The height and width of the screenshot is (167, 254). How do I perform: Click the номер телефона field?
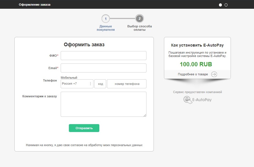point(127,84)
